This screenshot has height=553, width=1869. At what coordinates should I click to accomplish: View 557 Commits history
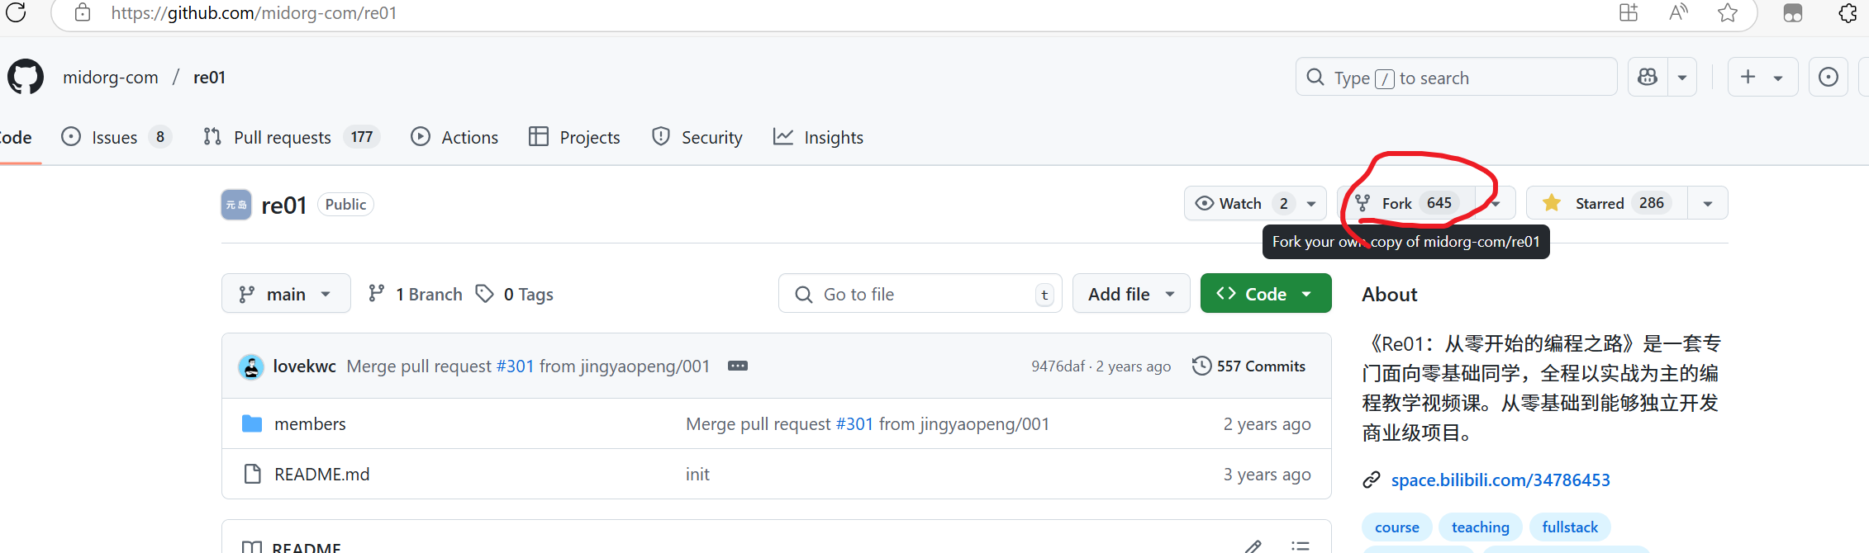click(x=1248, y=366)
